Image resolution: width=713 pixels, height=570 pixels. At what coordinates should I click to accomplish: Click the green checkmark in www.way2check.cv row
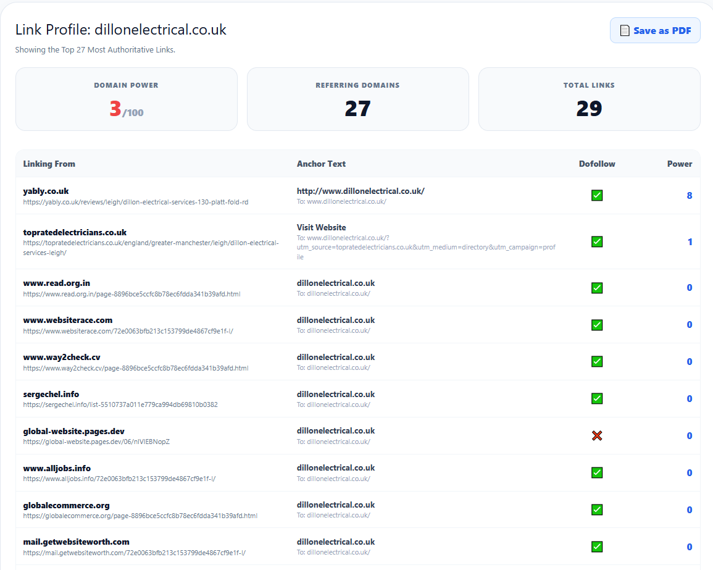pyautogui.click(x=597, y=362)
